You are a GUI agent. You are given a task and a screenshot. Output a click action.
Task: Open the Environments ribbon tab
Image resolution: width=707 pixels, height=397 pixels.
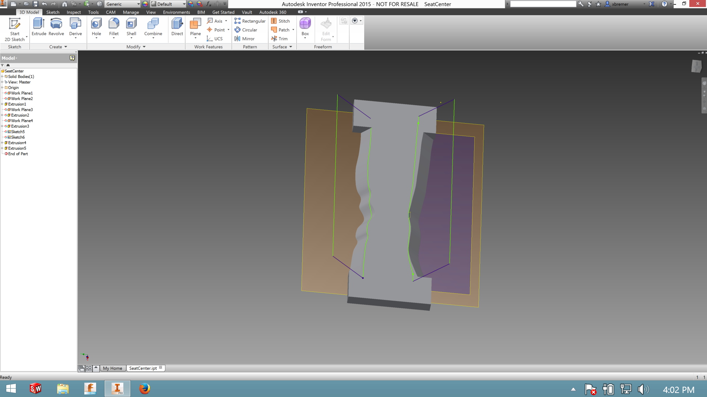coord(176,12)
